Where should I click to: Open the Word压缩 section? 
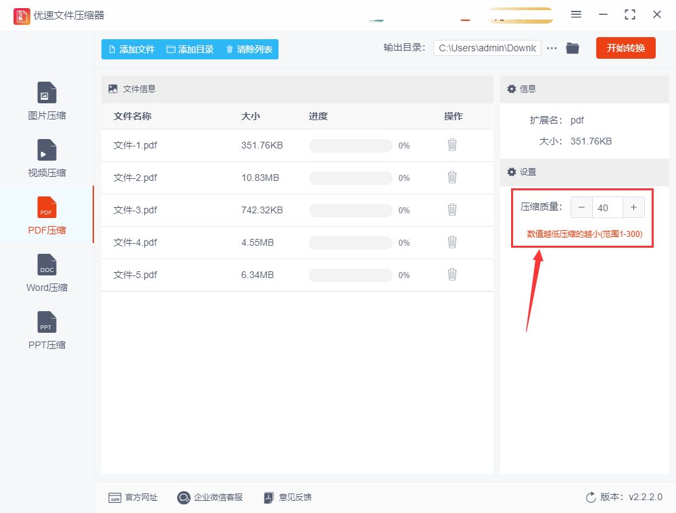click(x=47, y=273)
